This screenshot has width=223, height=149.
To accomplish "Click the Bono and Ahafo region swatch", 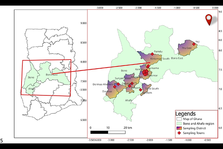I will coord(179,123).
